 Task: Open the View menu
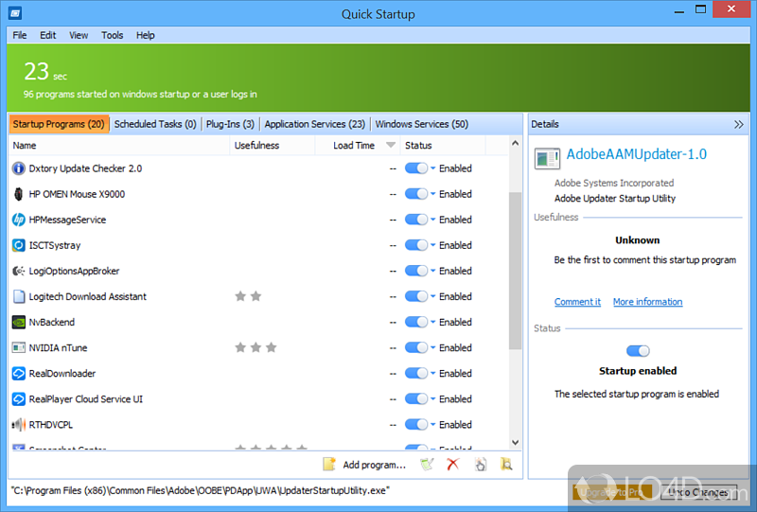click(x=79, y=35)
